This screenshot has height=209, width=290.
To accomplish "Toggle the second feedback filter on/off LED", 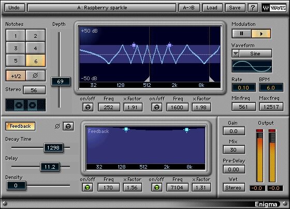I will click(156, 187).
